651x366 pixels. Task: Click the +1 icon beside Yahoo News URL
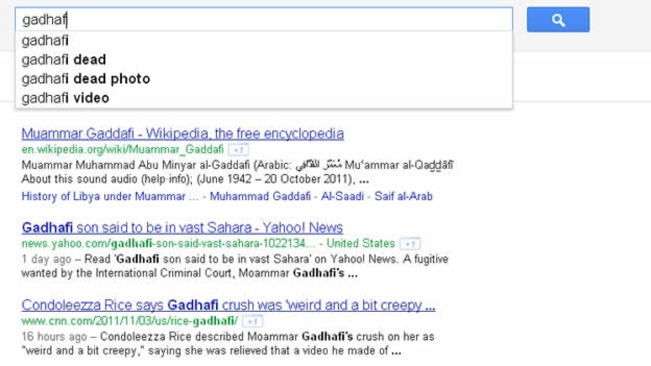[410, 243]
